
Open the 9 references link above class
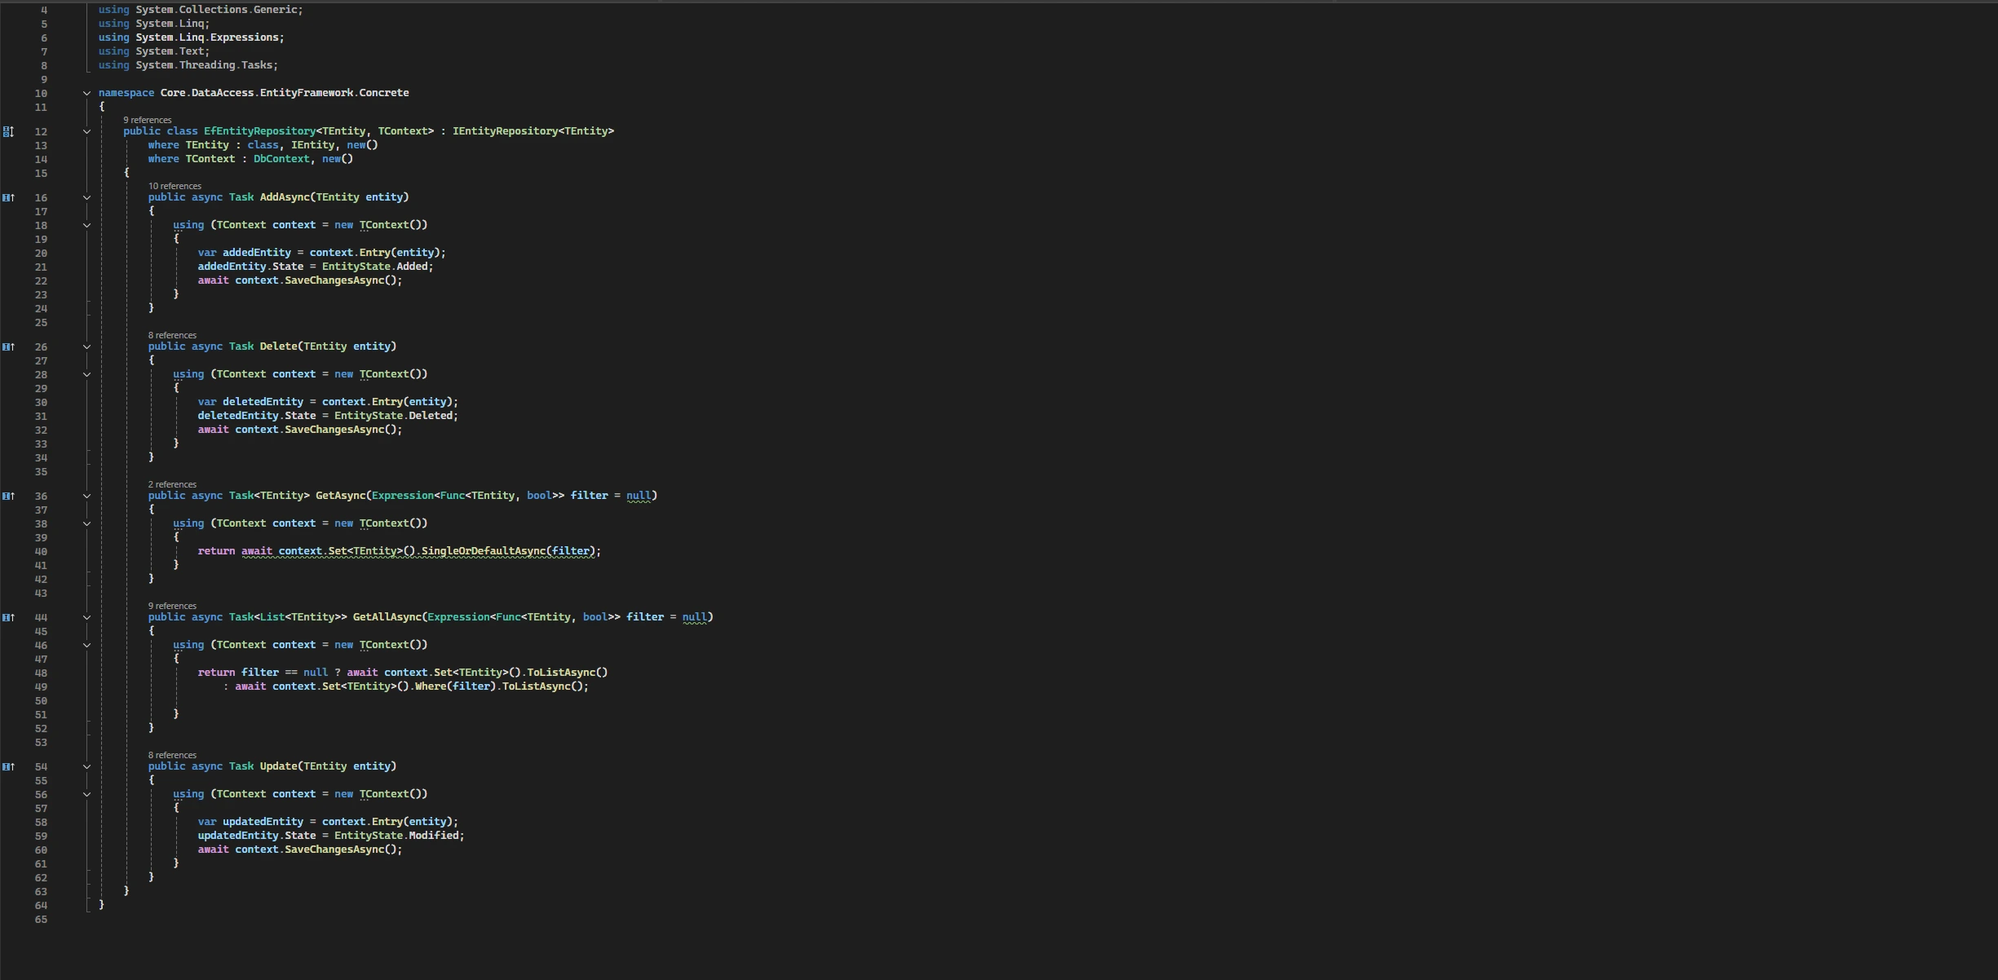coord(147,120)
